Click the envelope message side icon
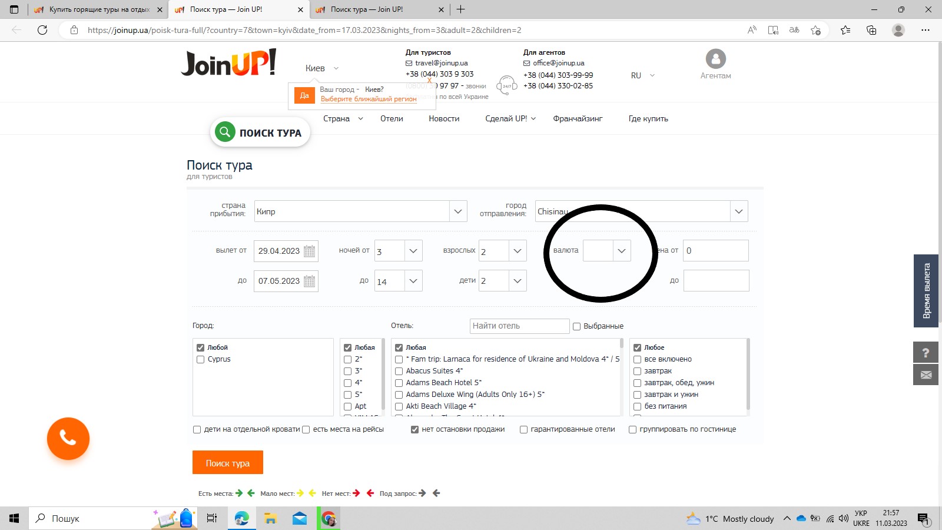The height and width of the screenshot is (530, 942). coord(926,375)
